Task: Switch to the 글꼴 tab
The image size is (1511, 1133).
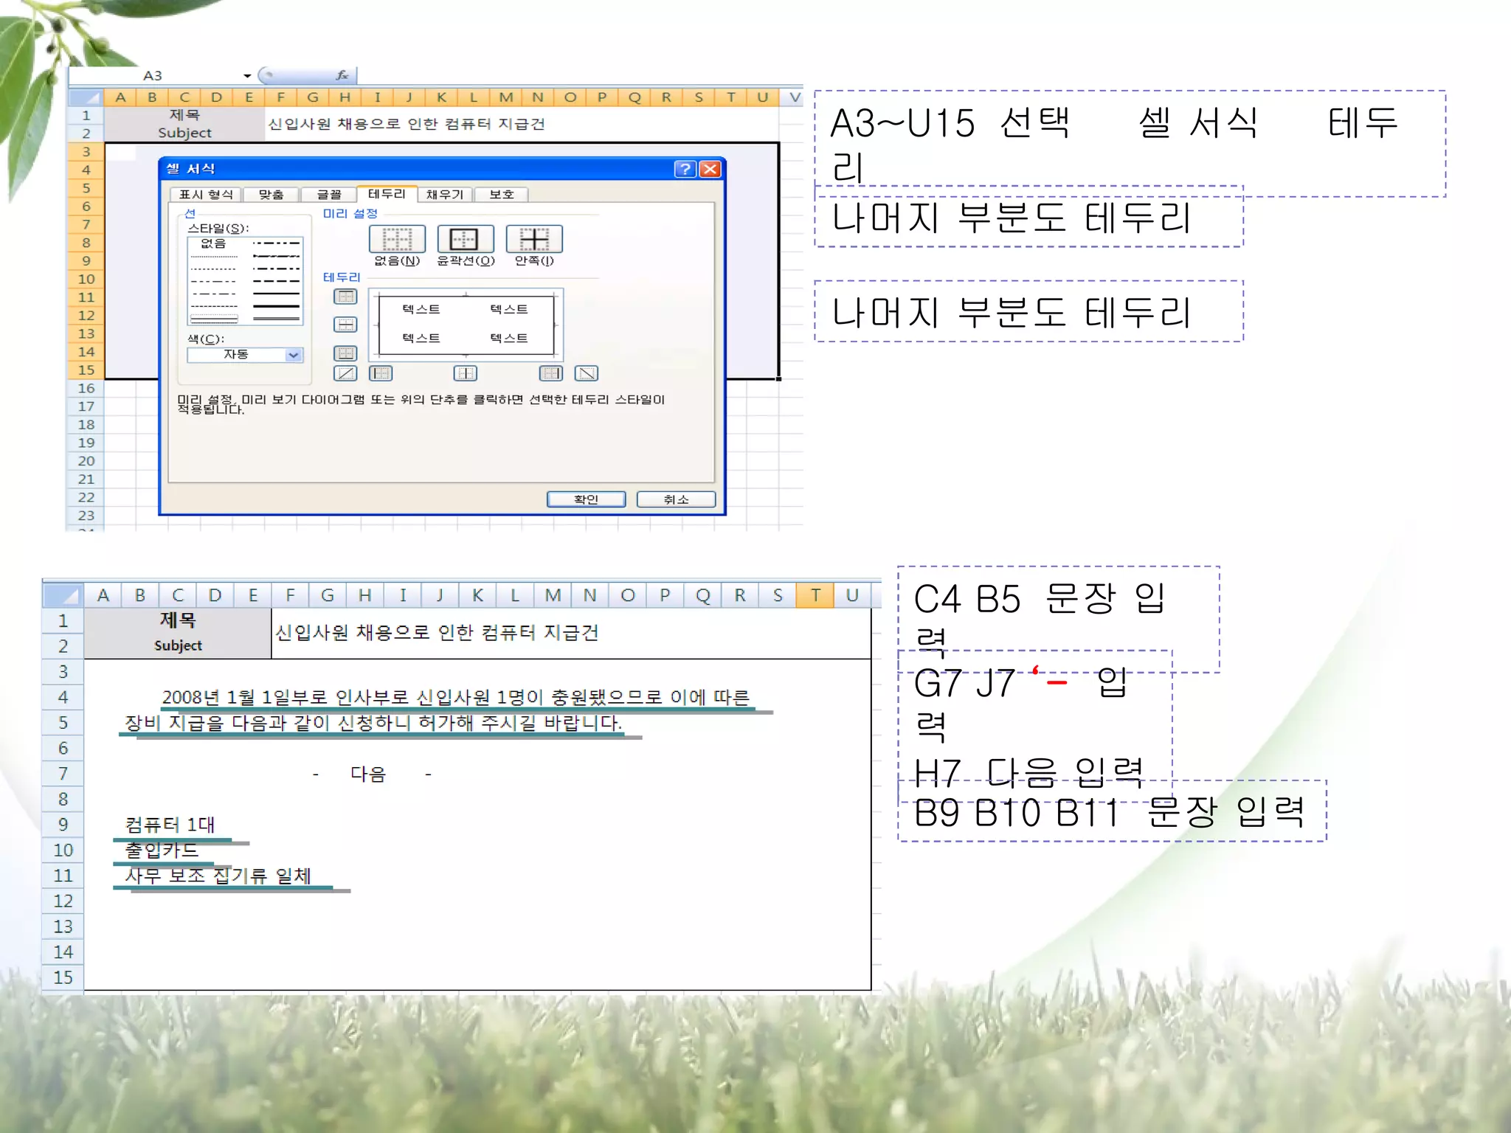Action: click(328, 195)
